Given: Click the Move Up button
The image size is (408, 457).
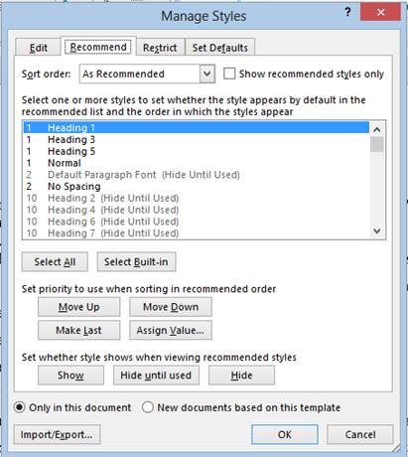Looking at the screenshot, I should pyautogui.click(x=78, y=307).
